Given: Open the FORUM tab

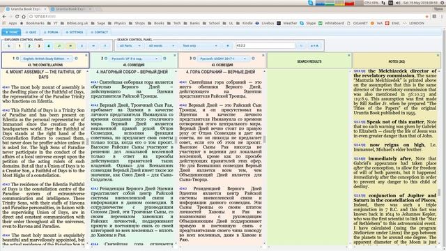Looking at the screenshot, I should pos(51,32).
